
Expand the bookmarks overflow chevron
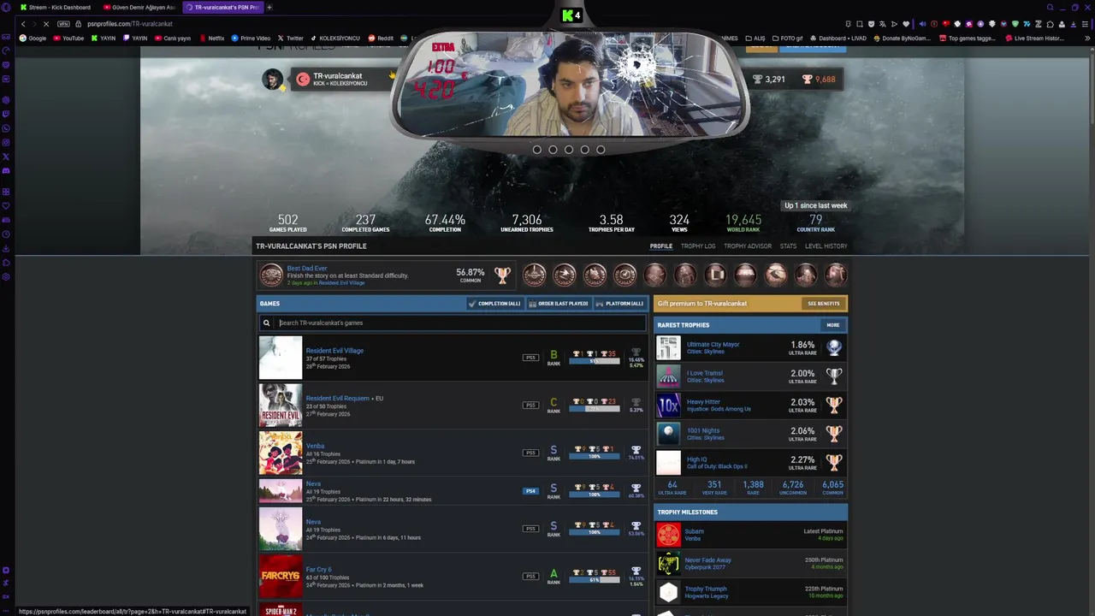coord(1088,38)
